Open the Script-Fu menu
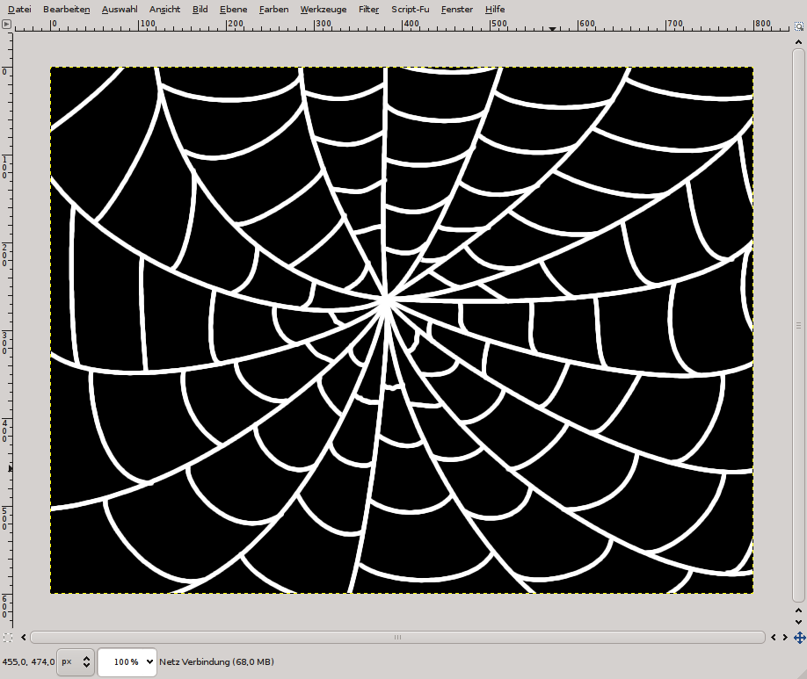Image resolution: width=807 pixels, height=679 pixels. pyautogui.click(x=411, y=10)
